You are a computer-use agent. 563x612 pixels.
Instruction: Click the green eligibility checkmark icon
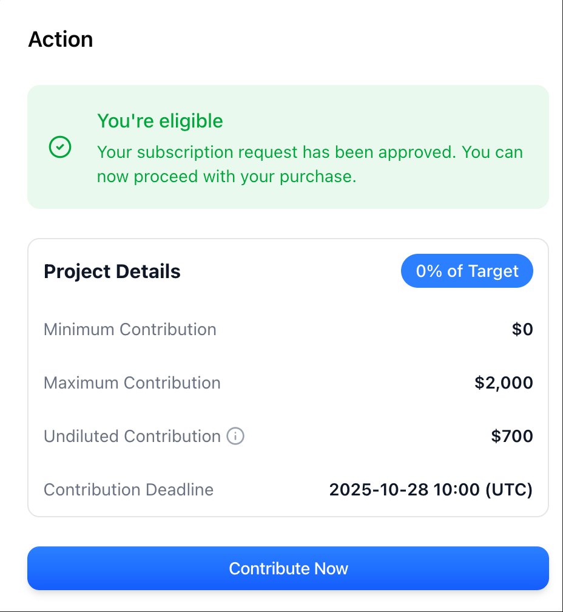pos(60,147)
